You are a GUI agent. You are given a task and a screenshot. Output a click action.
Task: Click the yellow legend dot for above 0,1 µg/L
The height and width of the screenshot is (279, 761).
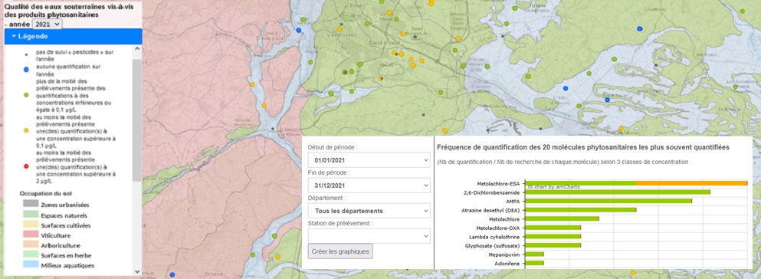point(26,131)
